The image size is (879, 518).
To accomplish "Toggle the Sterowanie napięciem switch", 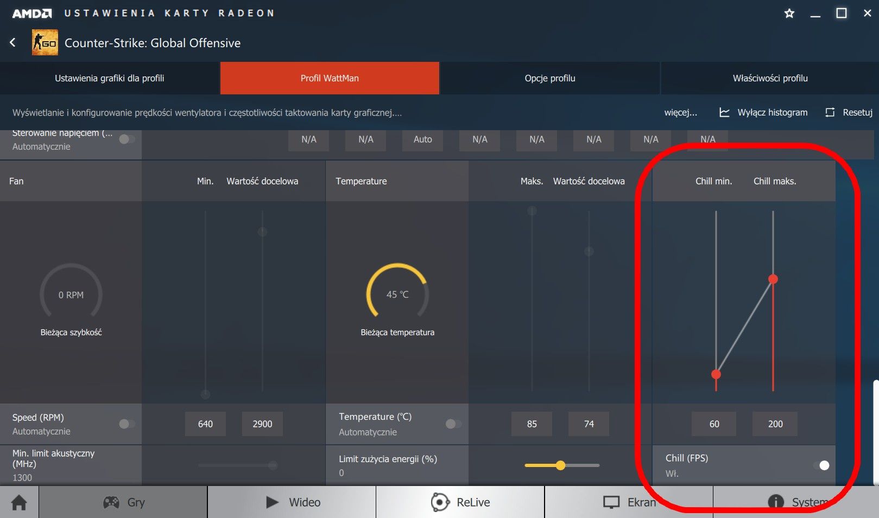I will (127, 139).
